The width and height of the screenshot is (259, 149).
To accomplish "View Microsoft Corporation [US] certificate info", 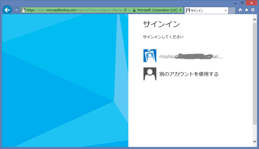I will tap(157, 10).
